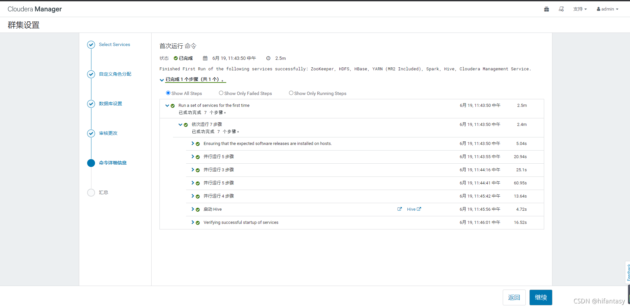Click the calendar icon beside the start time
The image size is (630, 308).
[x=205, y=58]
